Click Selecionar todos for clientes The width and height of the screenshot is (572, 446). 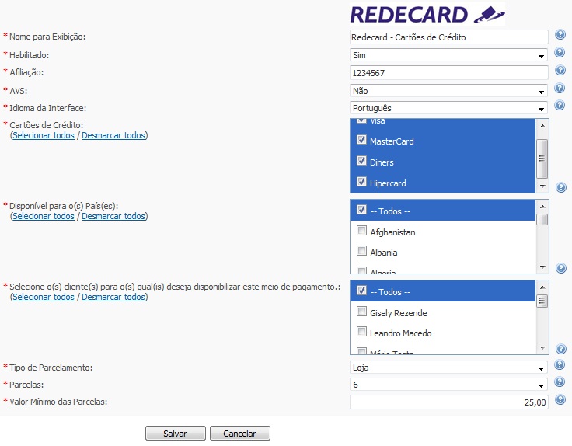44,298
